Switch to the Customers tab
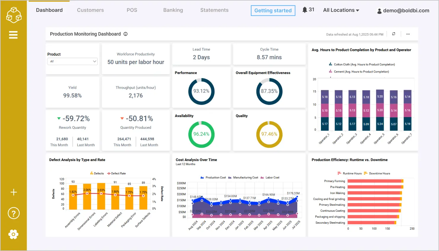 click(x=90, y=10)
